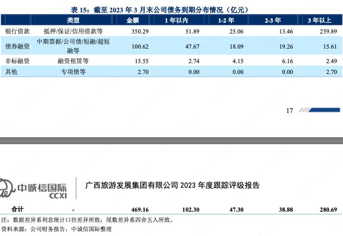Image resolution: width=343 pixels, height=236 pixels.
Task: Click the total value 38.88
Action: pyautogui.click(x=286, y=210)
